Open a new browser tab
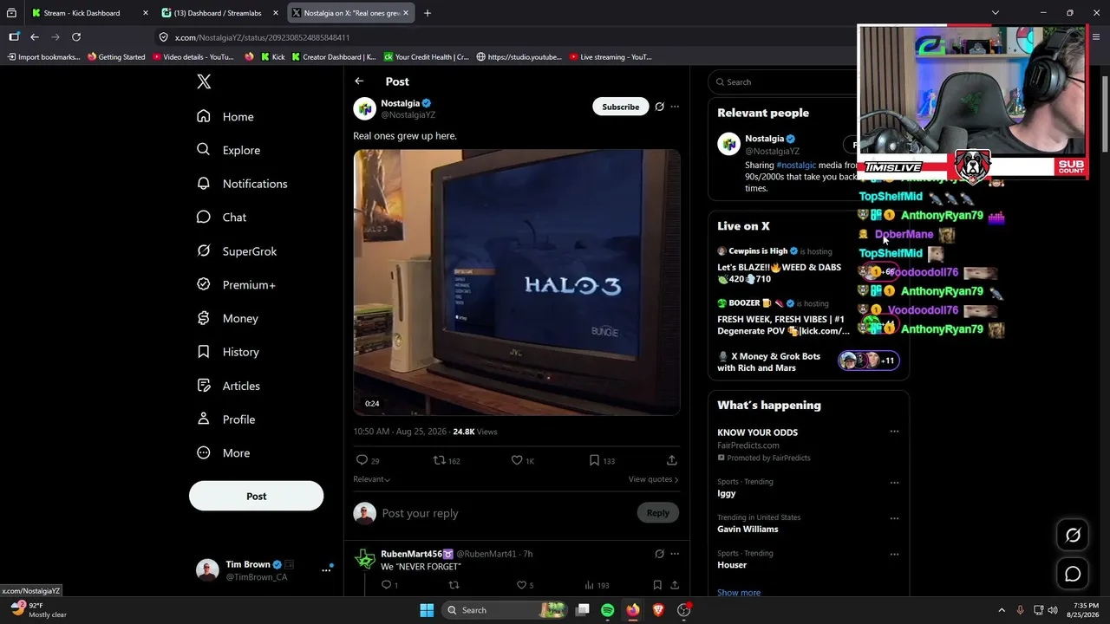Screen dimensions: 1110x624 (x=427, y=13)
